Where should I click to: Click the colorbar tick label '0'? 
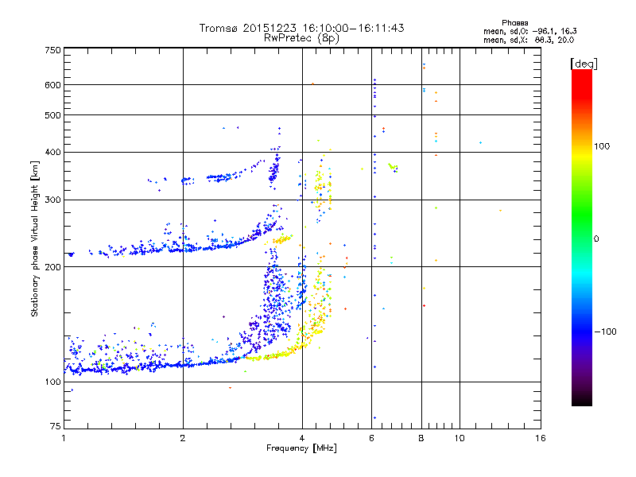pyautogui.click(x=596, y=239)
